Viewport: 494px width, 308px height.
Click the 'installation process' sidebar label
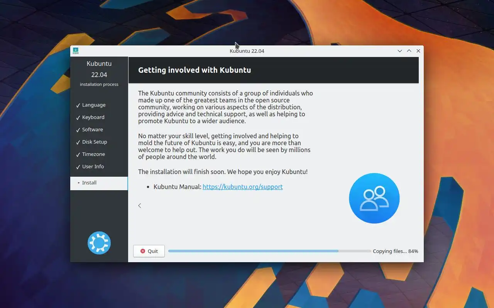[99, 84]
